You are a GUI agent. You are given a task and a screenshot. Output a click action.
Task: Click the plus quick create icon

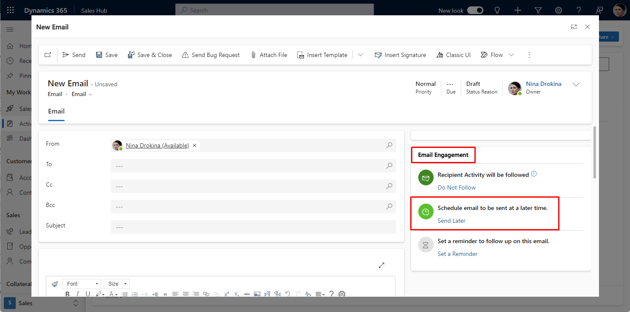point(517,10)
